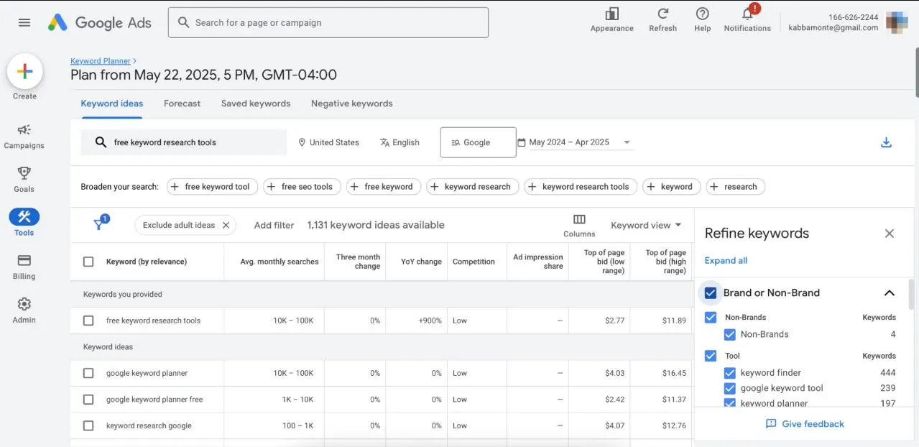Viewport: 919px width, 447px height.
Task: Refresh the page with Refresh icon
Action: pos(662,14)
